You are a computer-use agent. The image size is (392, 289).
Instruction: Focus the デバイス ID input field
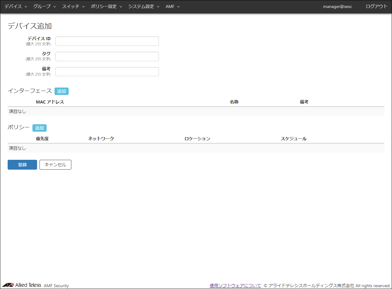click(107, 41)
